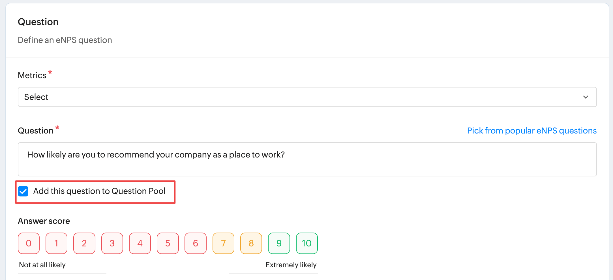Screen dimensions: 613x280
Task: Pick answer score 3
Action: [112, 243]
